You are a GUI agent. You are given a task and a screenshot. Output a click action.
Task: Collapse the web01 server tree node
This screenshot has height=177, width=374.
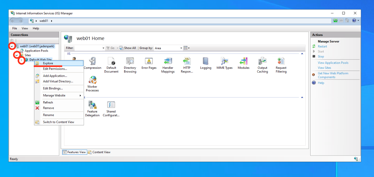(12, 46)
